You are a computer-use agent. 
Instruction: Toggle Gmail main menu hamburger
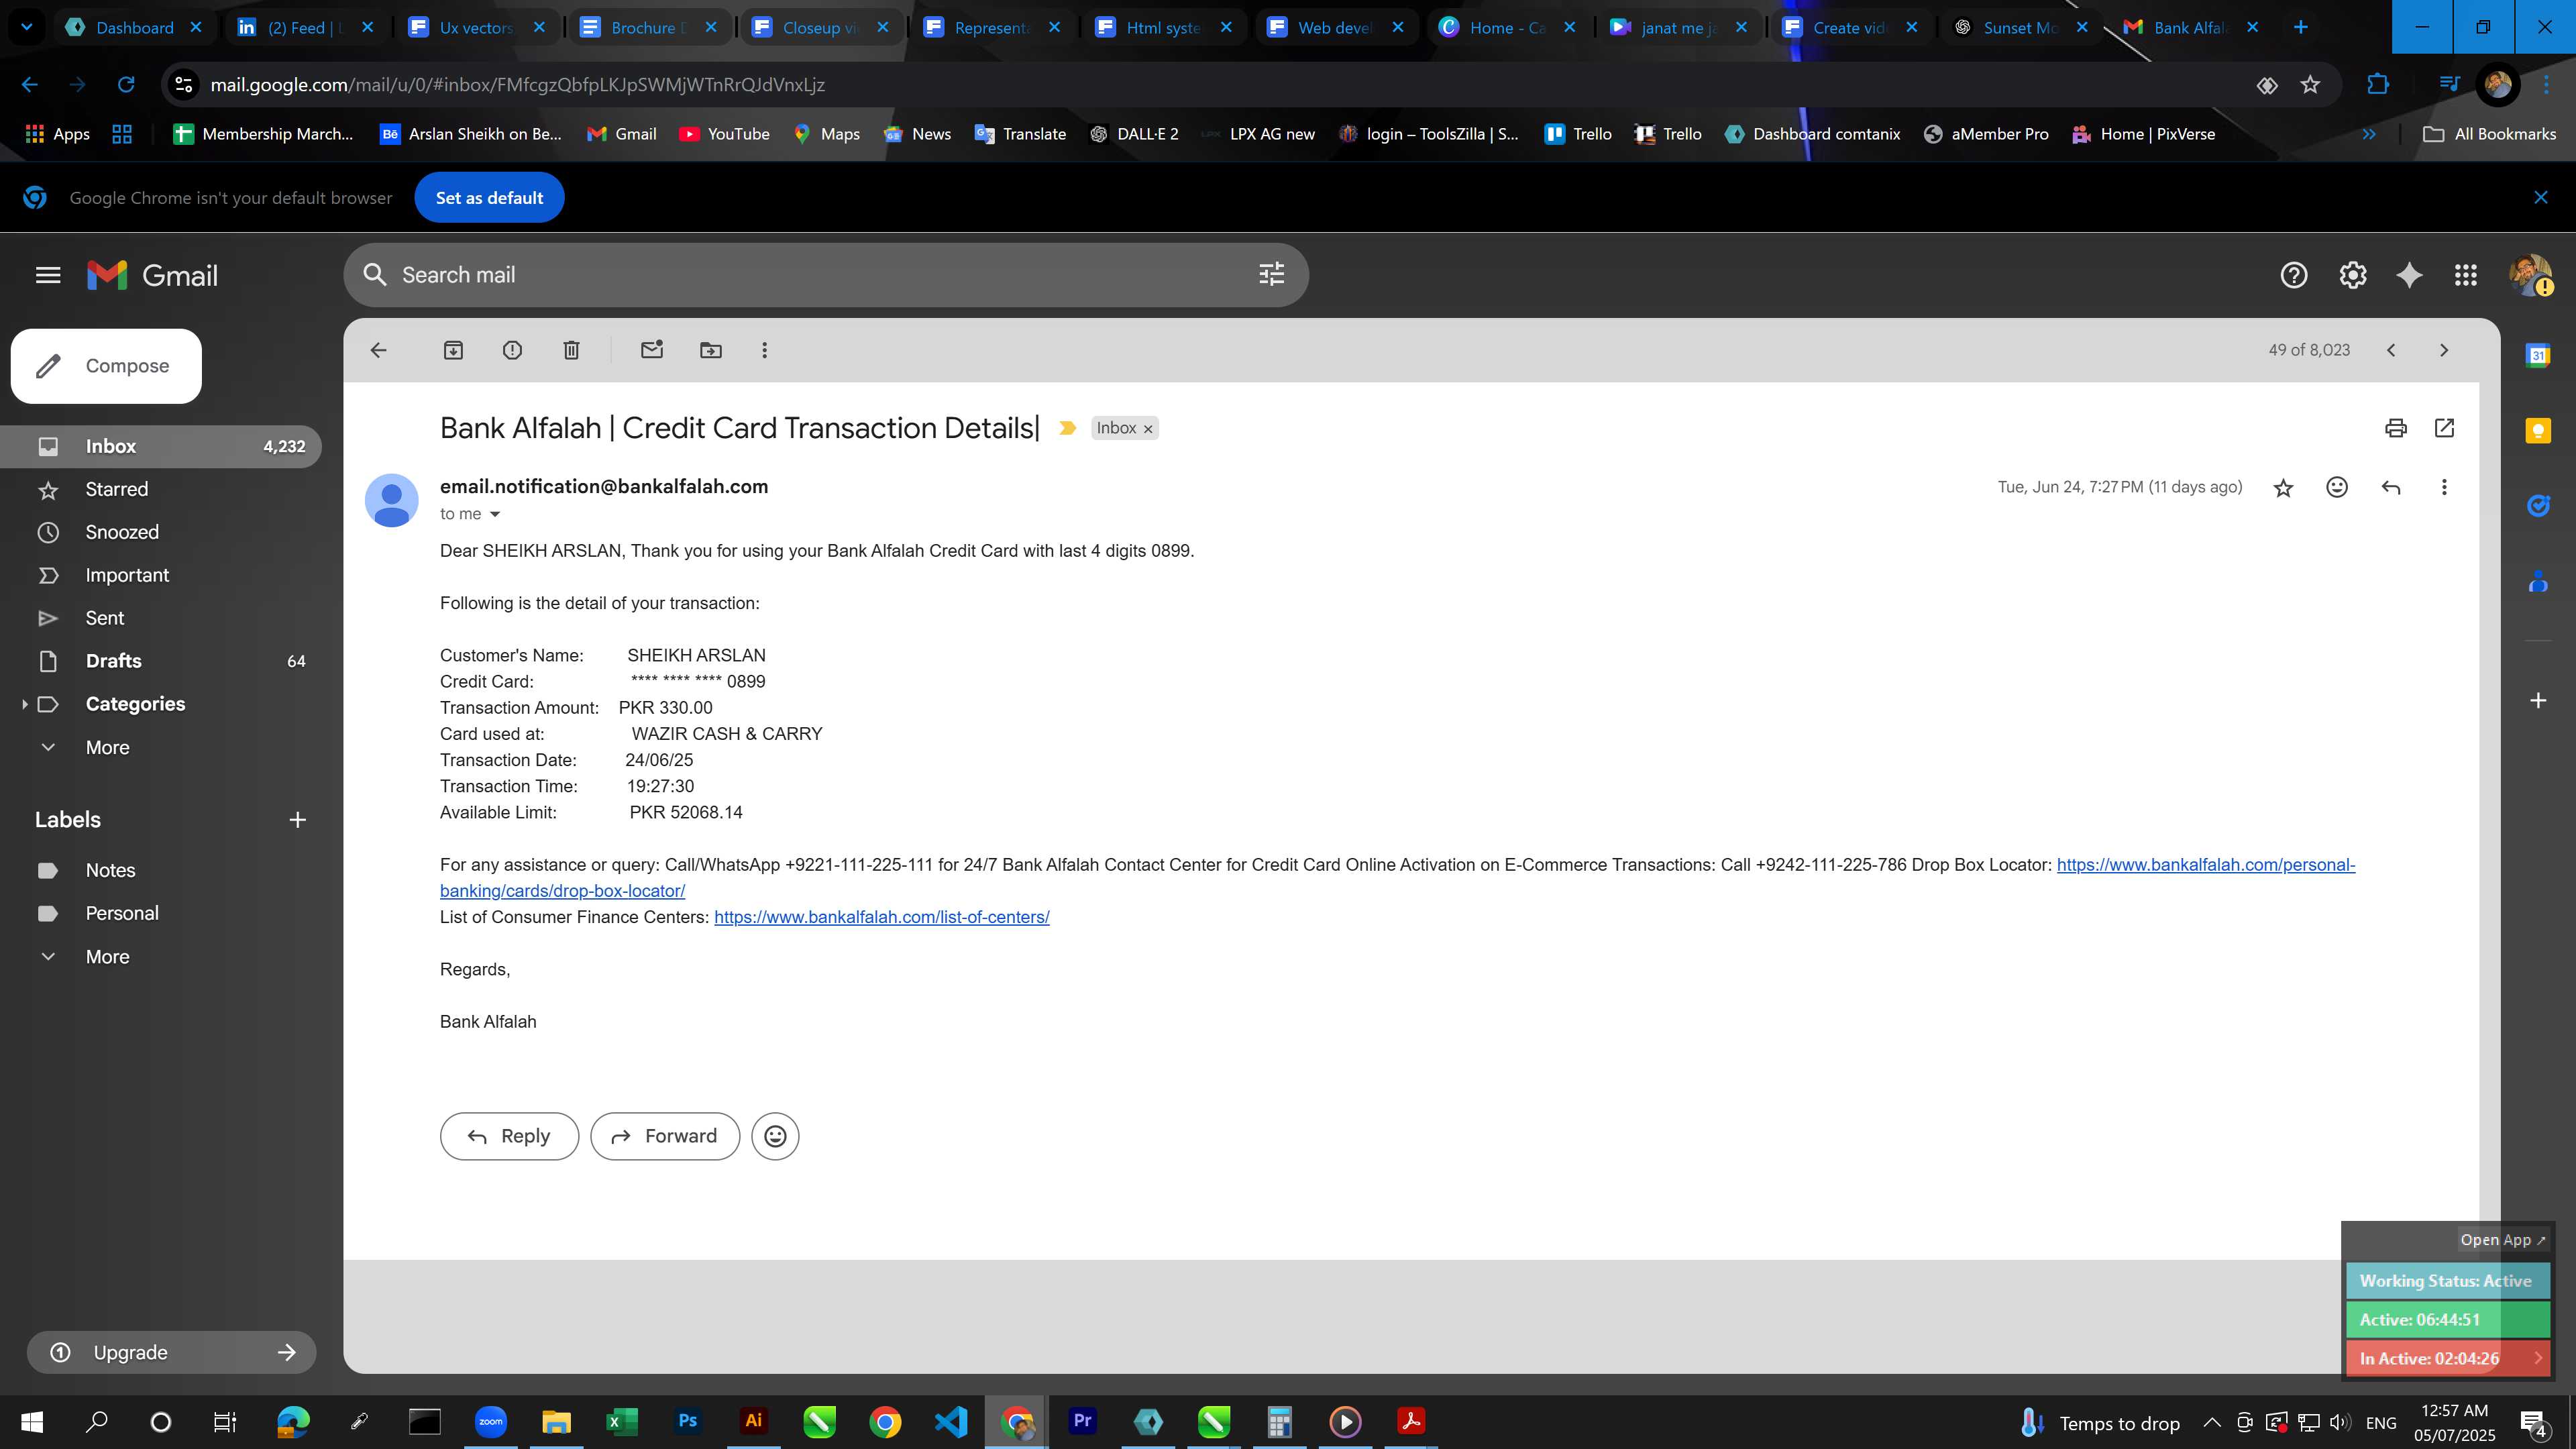point(48,275)
